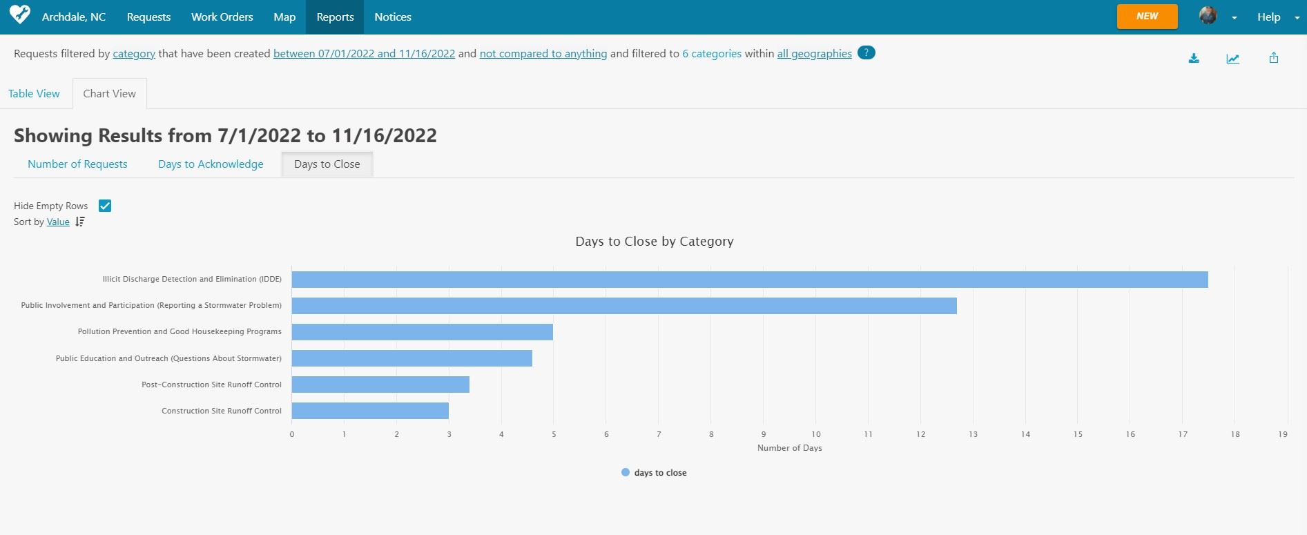Click the share export icon
1307x535 pixels.
[x=1274, y=59]
